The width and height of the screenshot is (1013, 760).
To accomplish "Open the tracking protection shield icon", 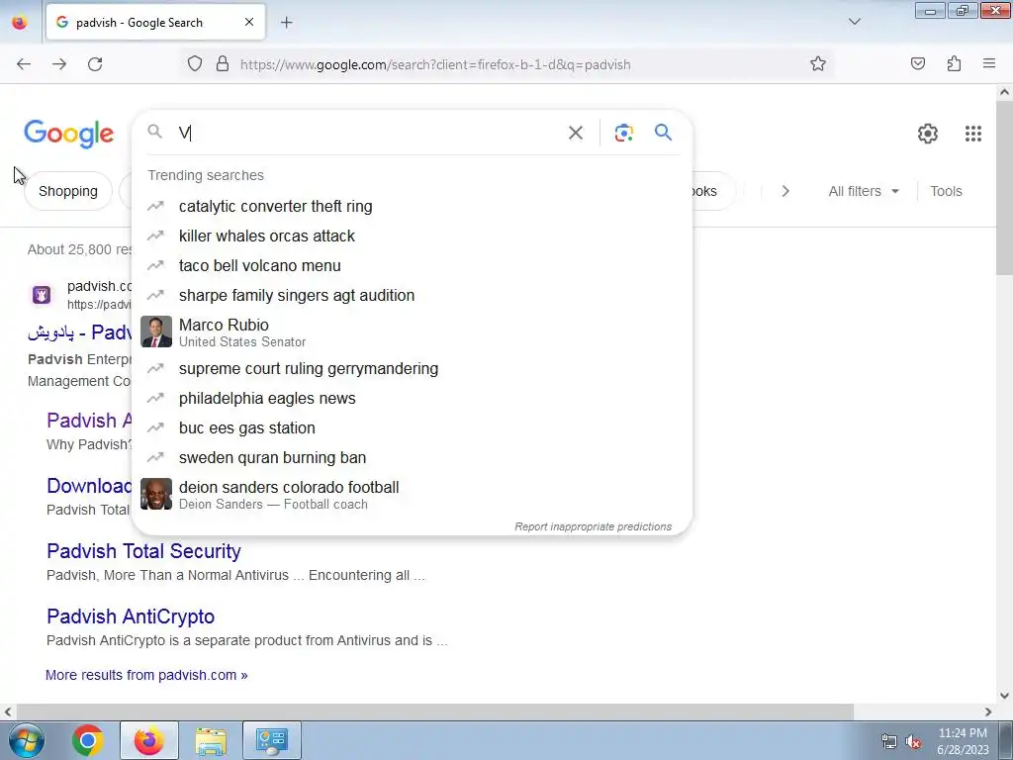I will (x=195, y=64).
